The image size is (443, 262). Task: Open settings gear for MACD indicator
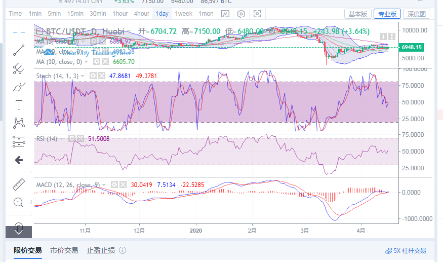click(x=114, y=185)
